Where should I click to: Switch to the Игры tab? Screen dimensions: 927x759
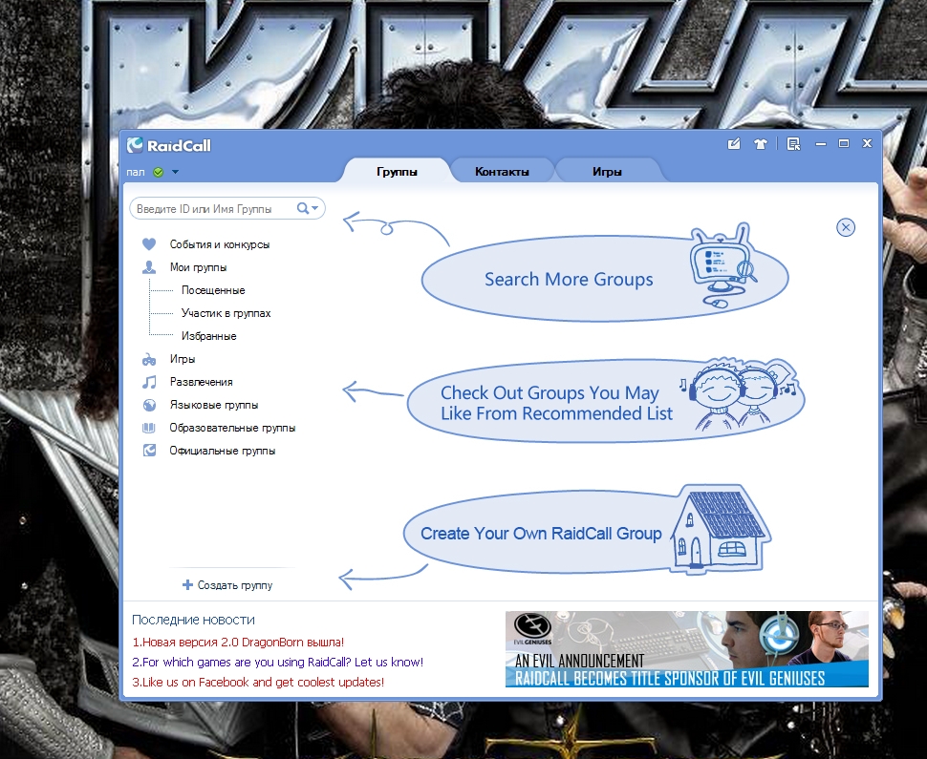607,172
